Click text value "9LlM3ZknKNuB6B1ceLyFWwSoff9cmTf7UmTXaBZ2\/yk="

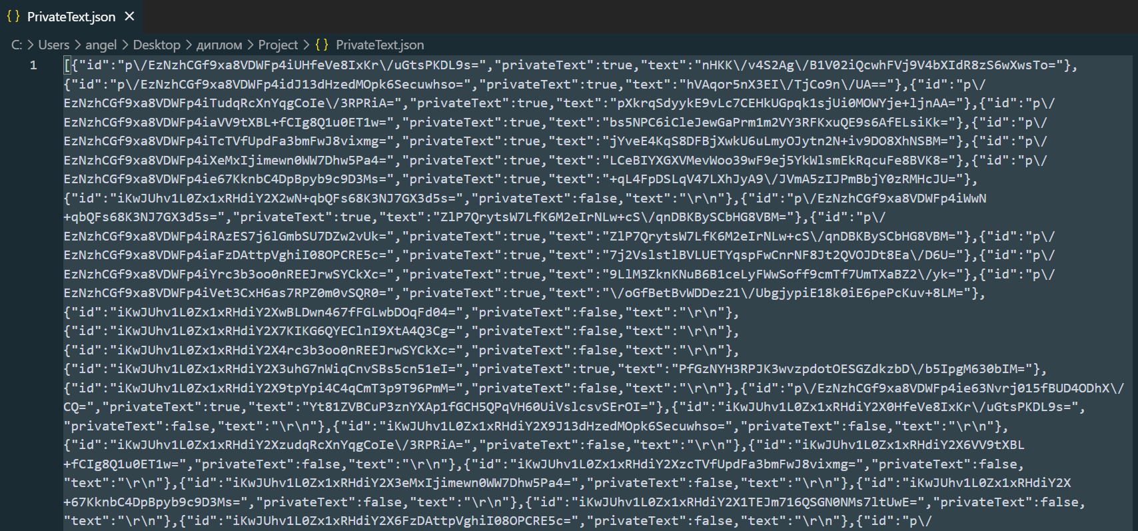point(781,274)
